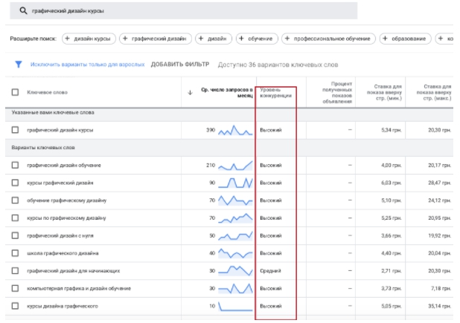
Task: Open trend sparkline for 'курсы графический дизайн'
Action: (235, 183)
